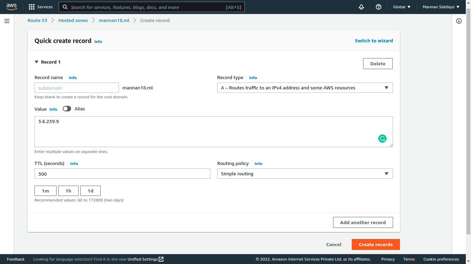Open the Record type dropdown
Image resolution: width=471 pixels, height=264 pixels.
point(305,88)
